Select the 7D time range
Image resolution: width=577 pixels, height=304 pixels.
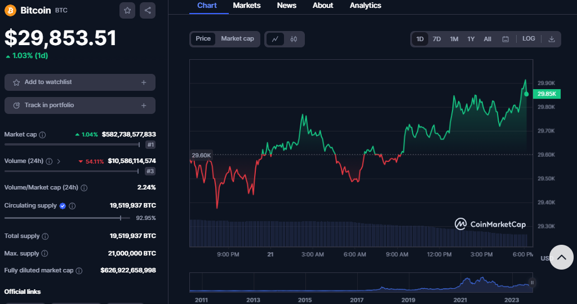click(x=437, y=39)
